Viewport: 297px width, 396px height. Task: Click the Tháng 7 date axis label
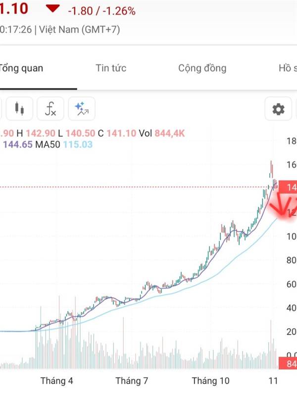pos(132,381)
